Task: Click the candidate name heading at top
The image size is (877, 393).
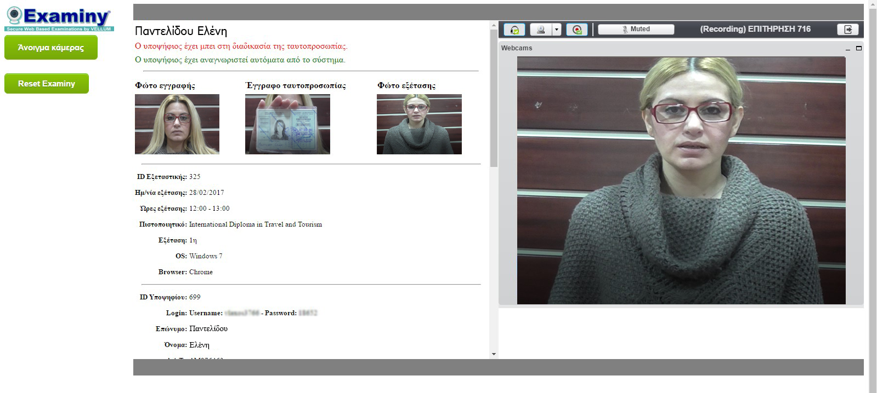Action: [181, 31]
